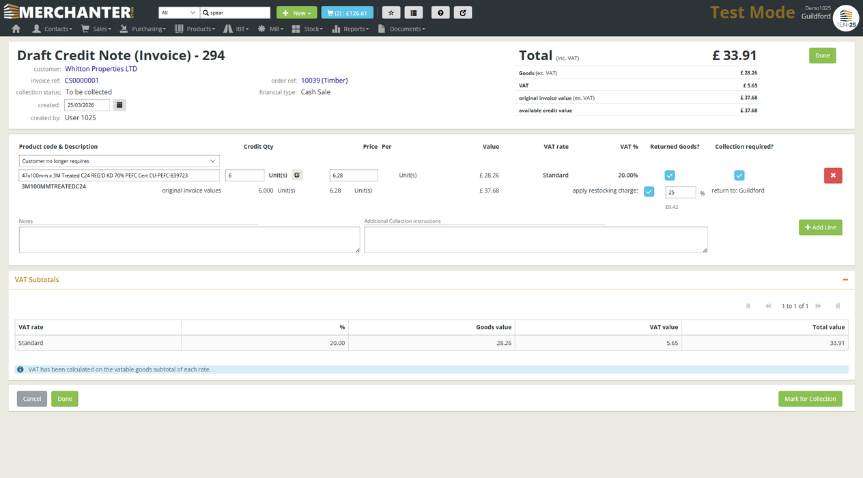Click the Notes text area

click(189, 240)
